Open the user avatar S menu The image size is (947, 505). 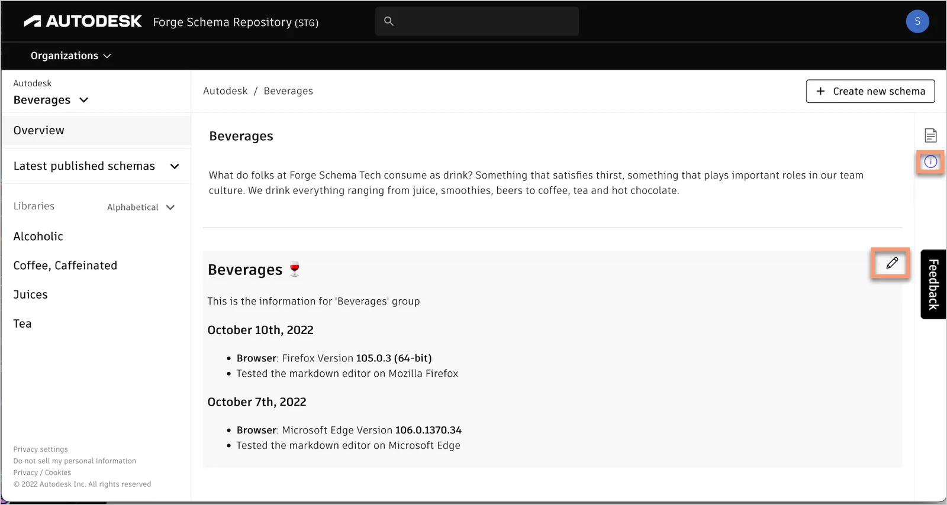(x=917, y=21)
